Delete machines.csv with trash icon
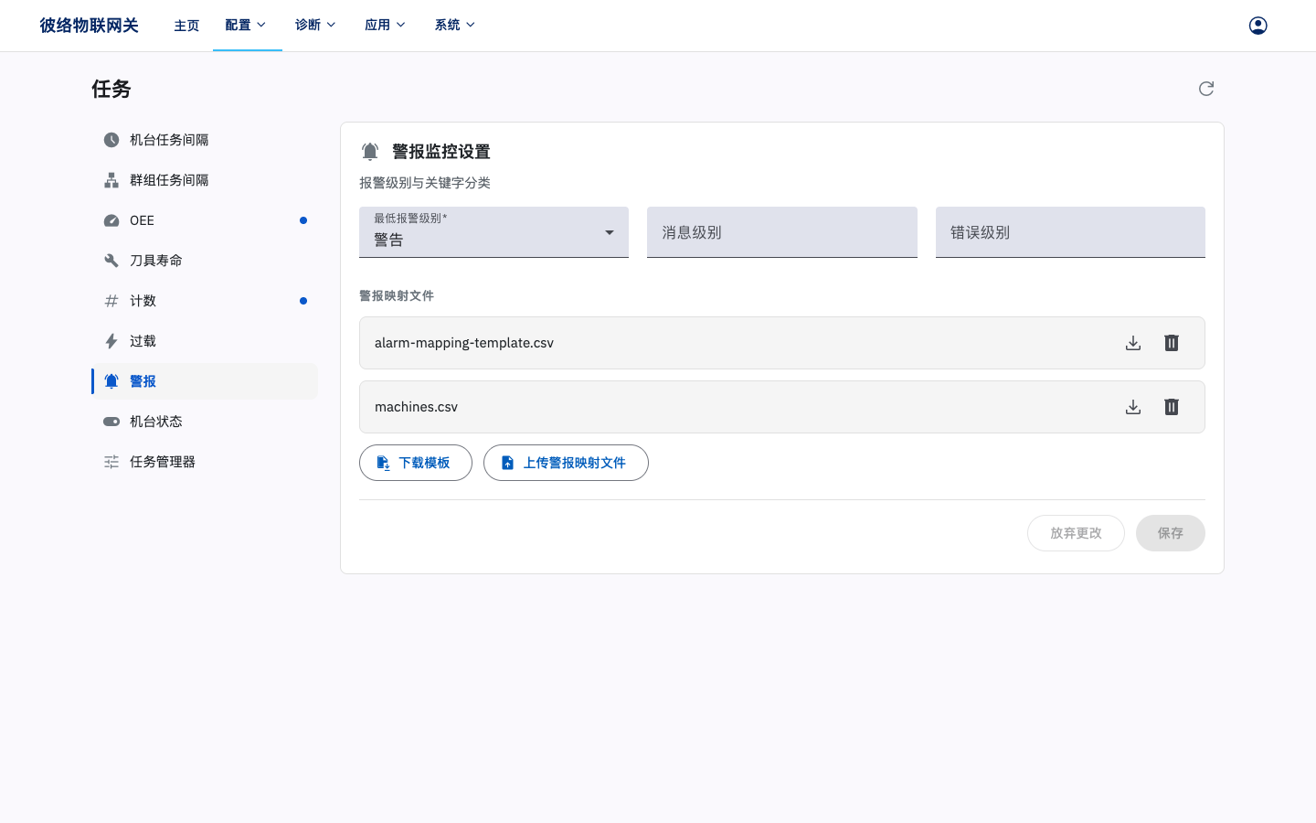Image resolution: width=1316 pixels, height=823 pixels. 1172,407
